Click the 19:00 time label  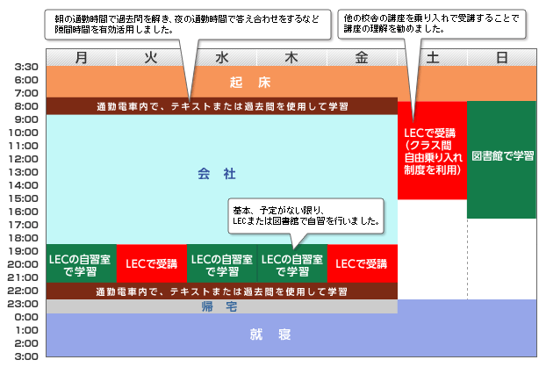click(x=24, y=251)
